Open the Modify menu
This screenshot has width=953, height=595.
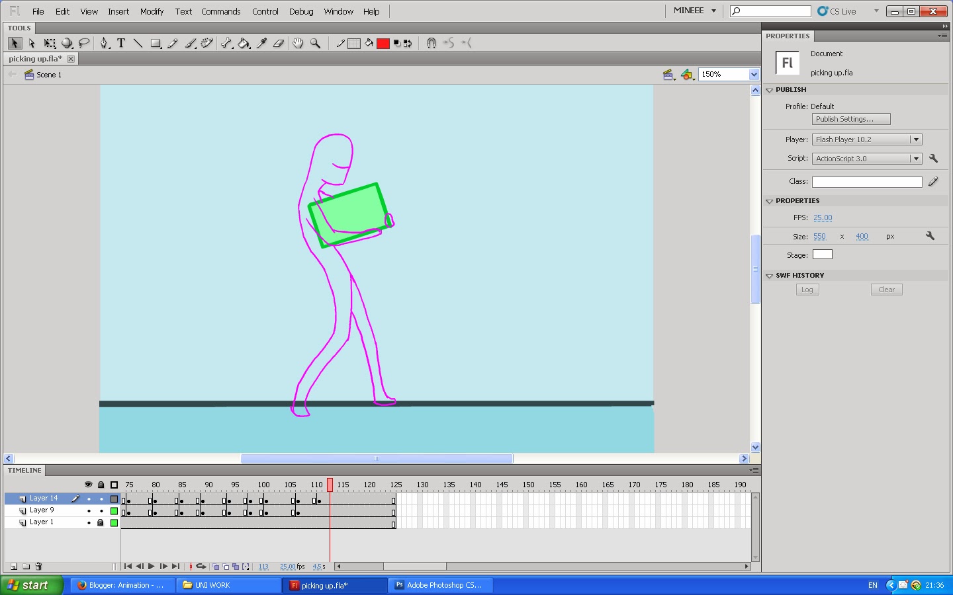tap(152, 11)
